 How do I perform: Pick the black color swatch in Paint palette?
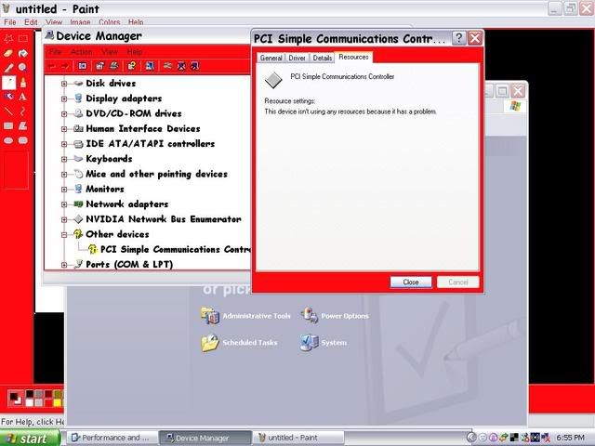[29, 394]
